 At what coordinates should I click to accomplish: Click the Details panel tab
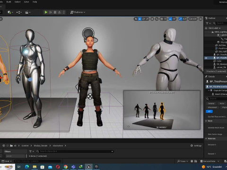tap(210, 76)
